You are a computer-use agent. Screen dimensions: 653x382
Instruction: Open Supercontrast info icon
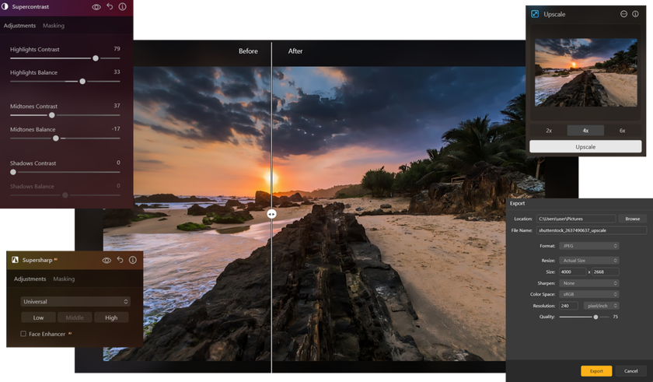(x=123, y=7)
